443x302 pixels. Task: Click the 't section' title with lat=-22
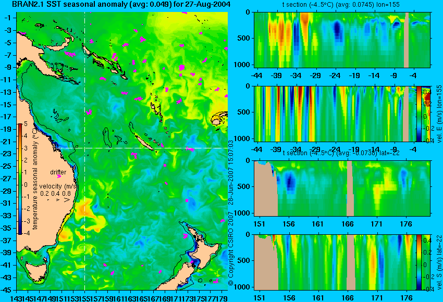[341, 153]
